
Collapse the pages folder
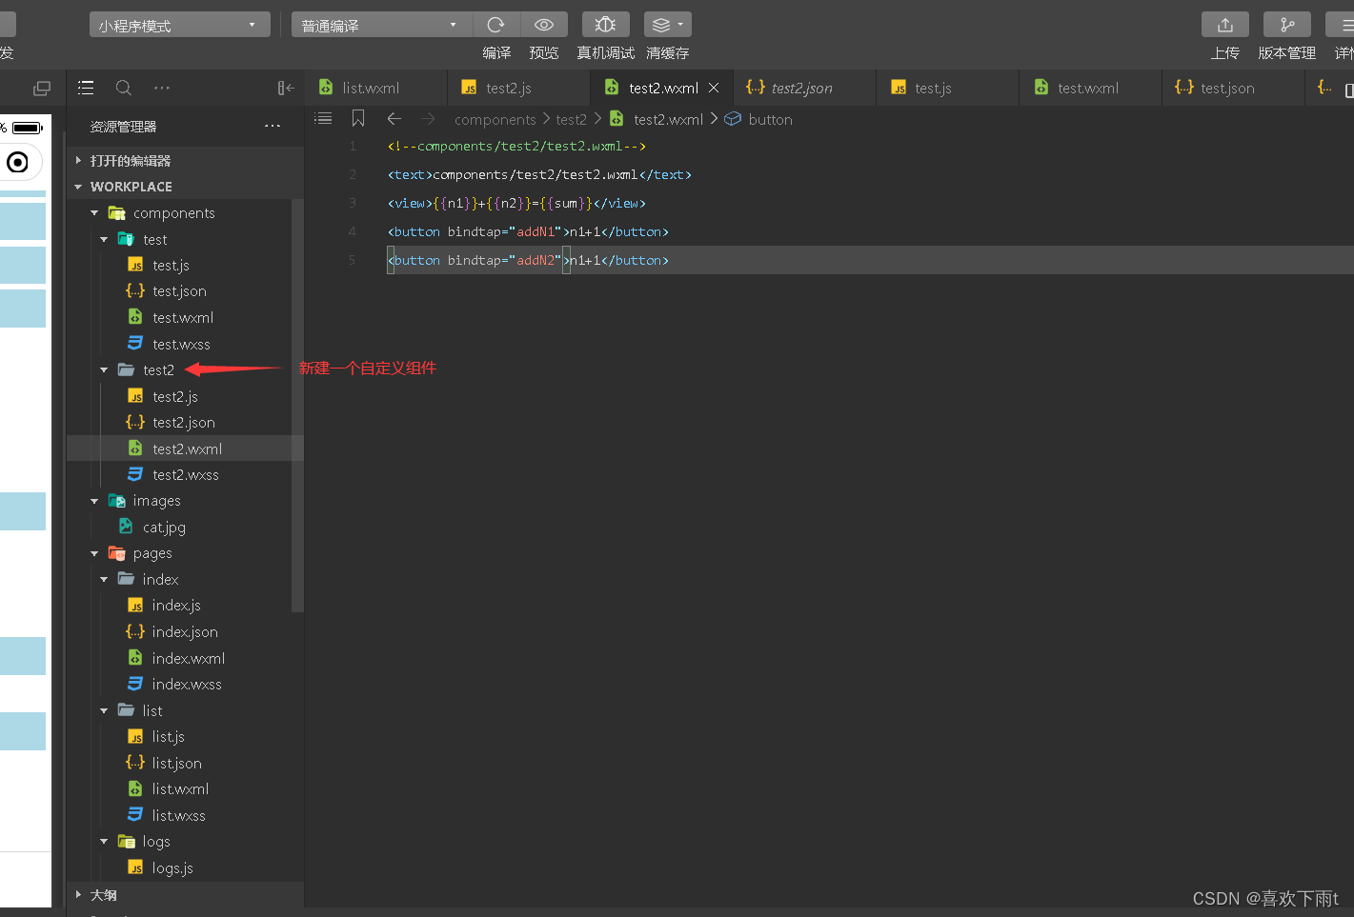[x=94, y=553]
